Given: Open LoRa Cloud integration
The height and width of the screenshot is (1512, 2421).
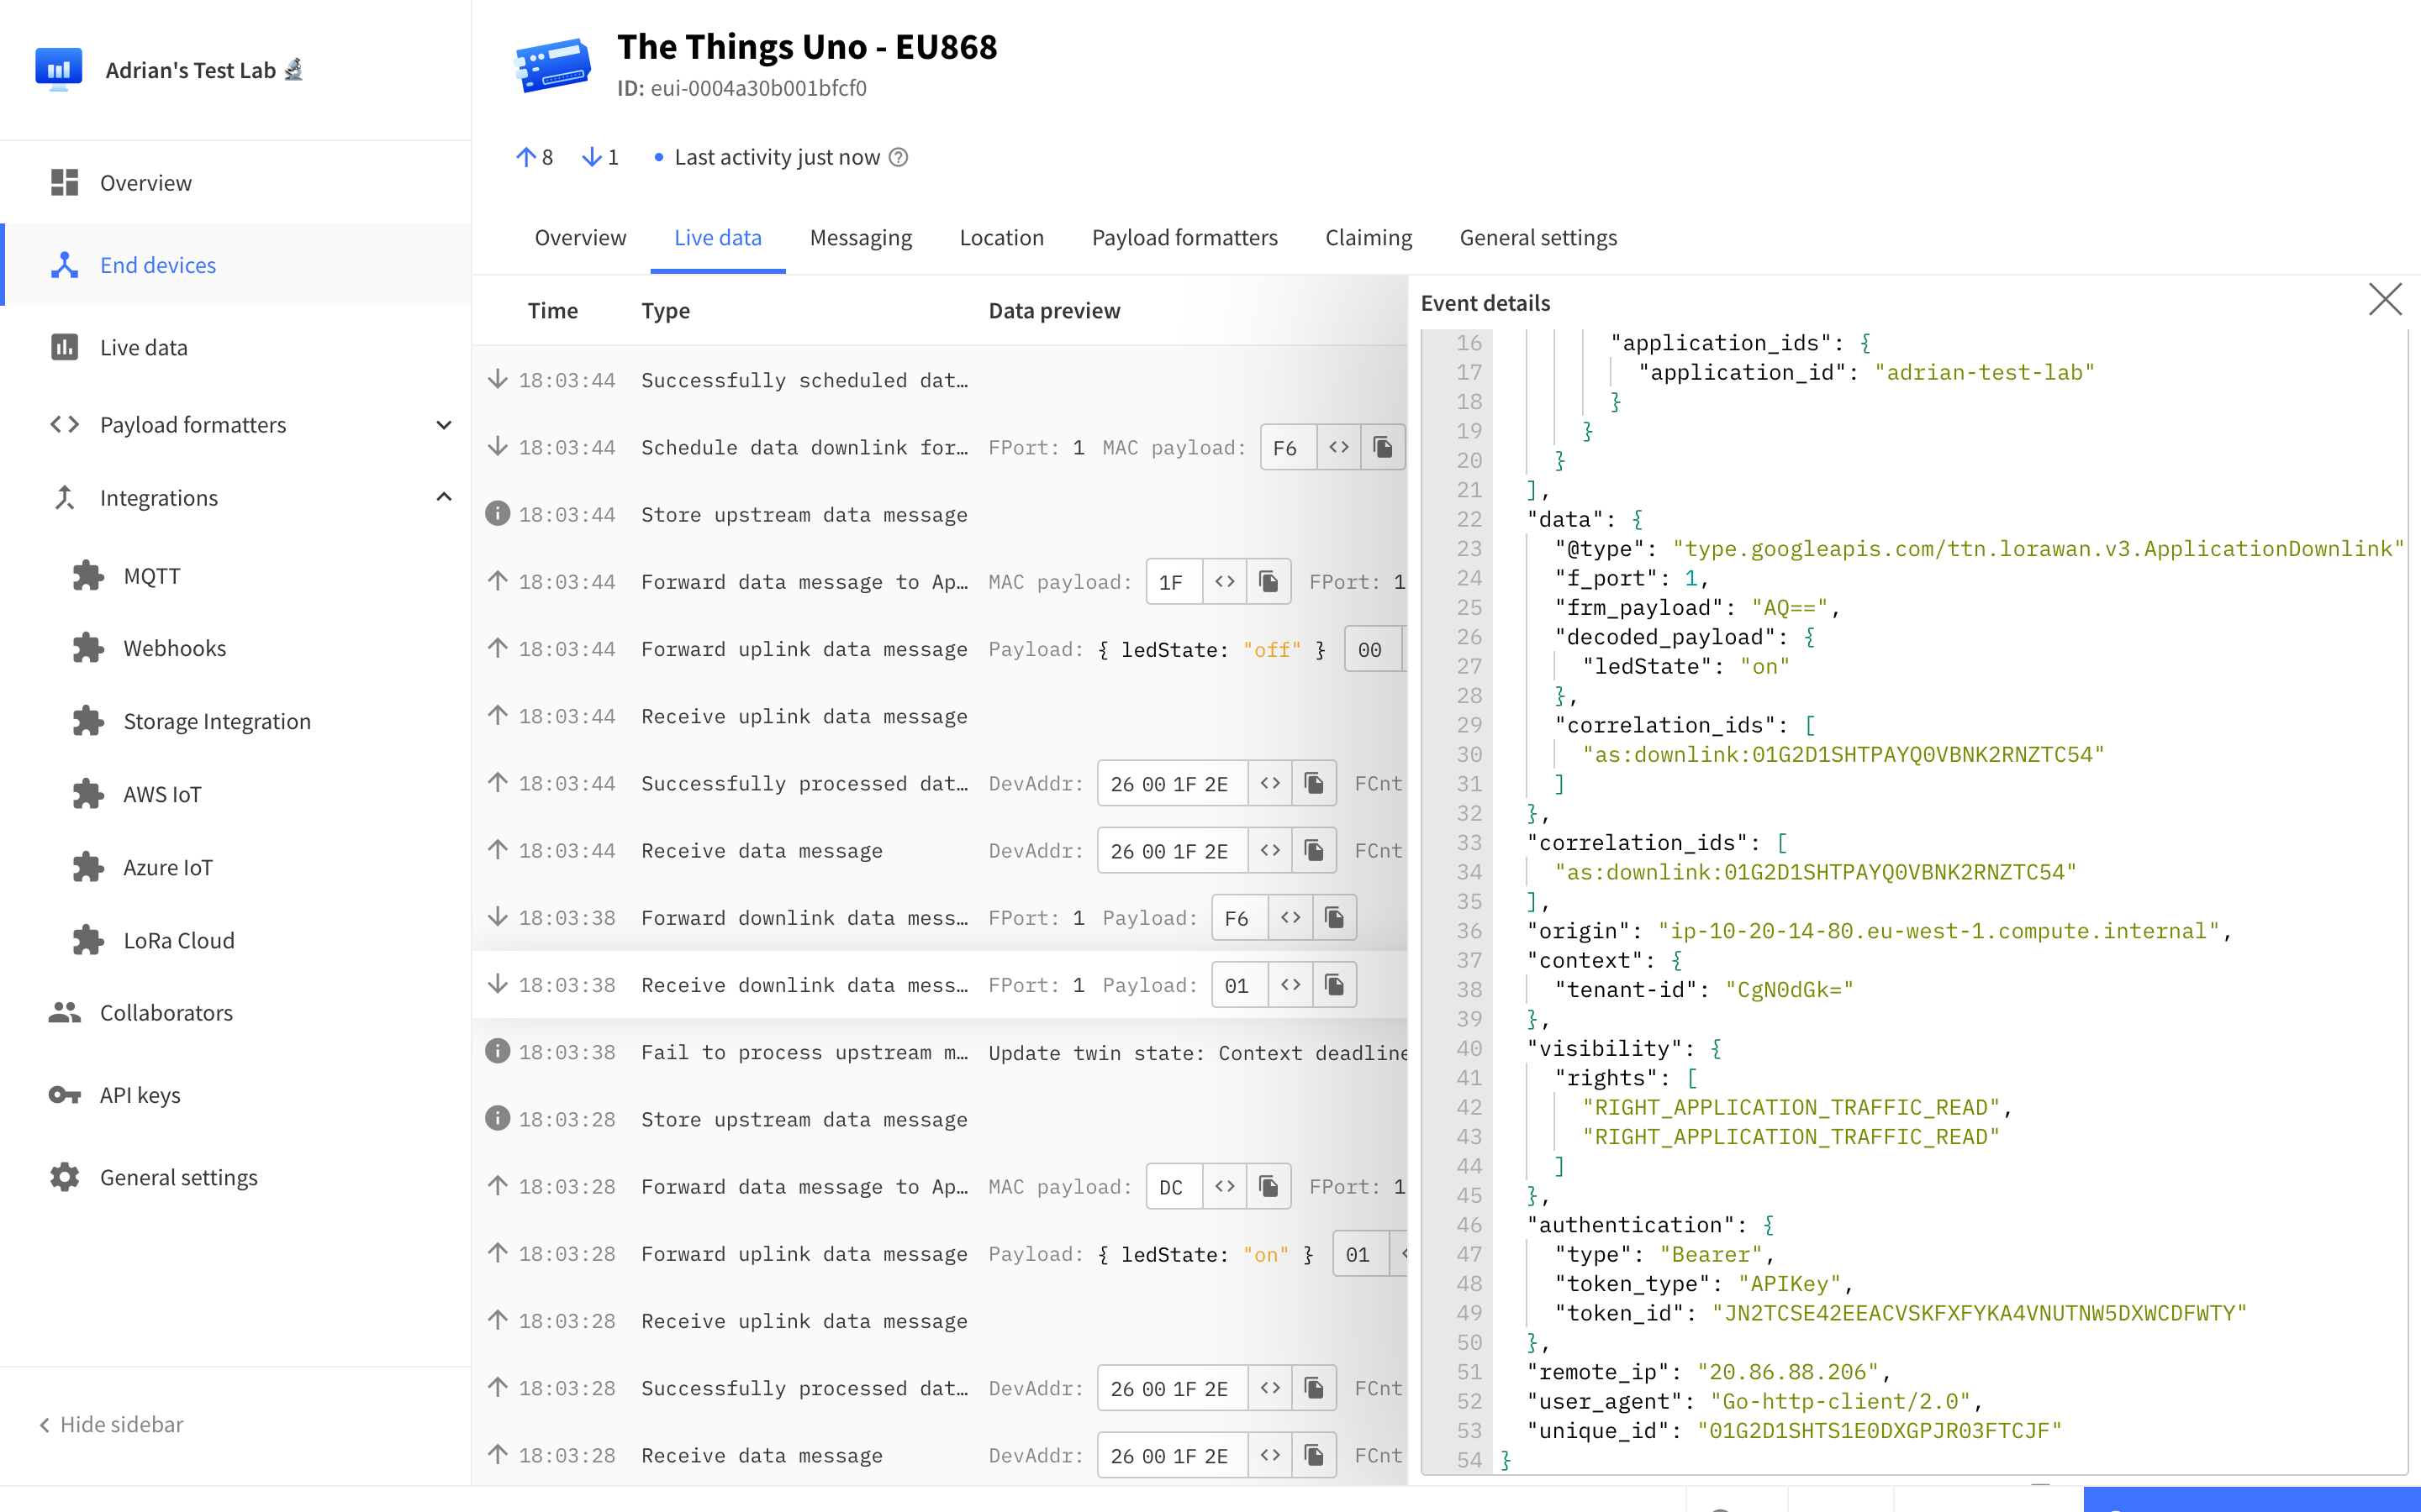Looking at the screenshot, I should pyautogui.click(x=178, y=940).
